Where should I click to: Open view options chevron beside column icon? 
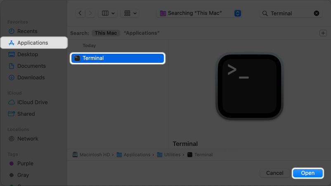pyautogui.click(x=113, y=13)
